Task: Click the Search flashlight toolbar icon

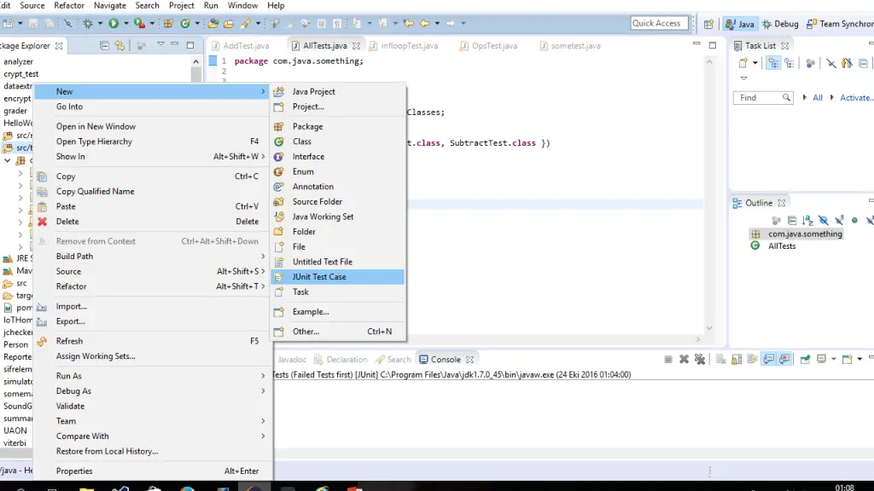Action: (x=245, y=23)
